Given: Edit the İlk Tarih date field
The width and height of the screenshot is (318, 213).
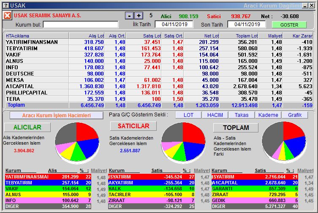Looking at the screenshot, I should [x=174, y=24].
